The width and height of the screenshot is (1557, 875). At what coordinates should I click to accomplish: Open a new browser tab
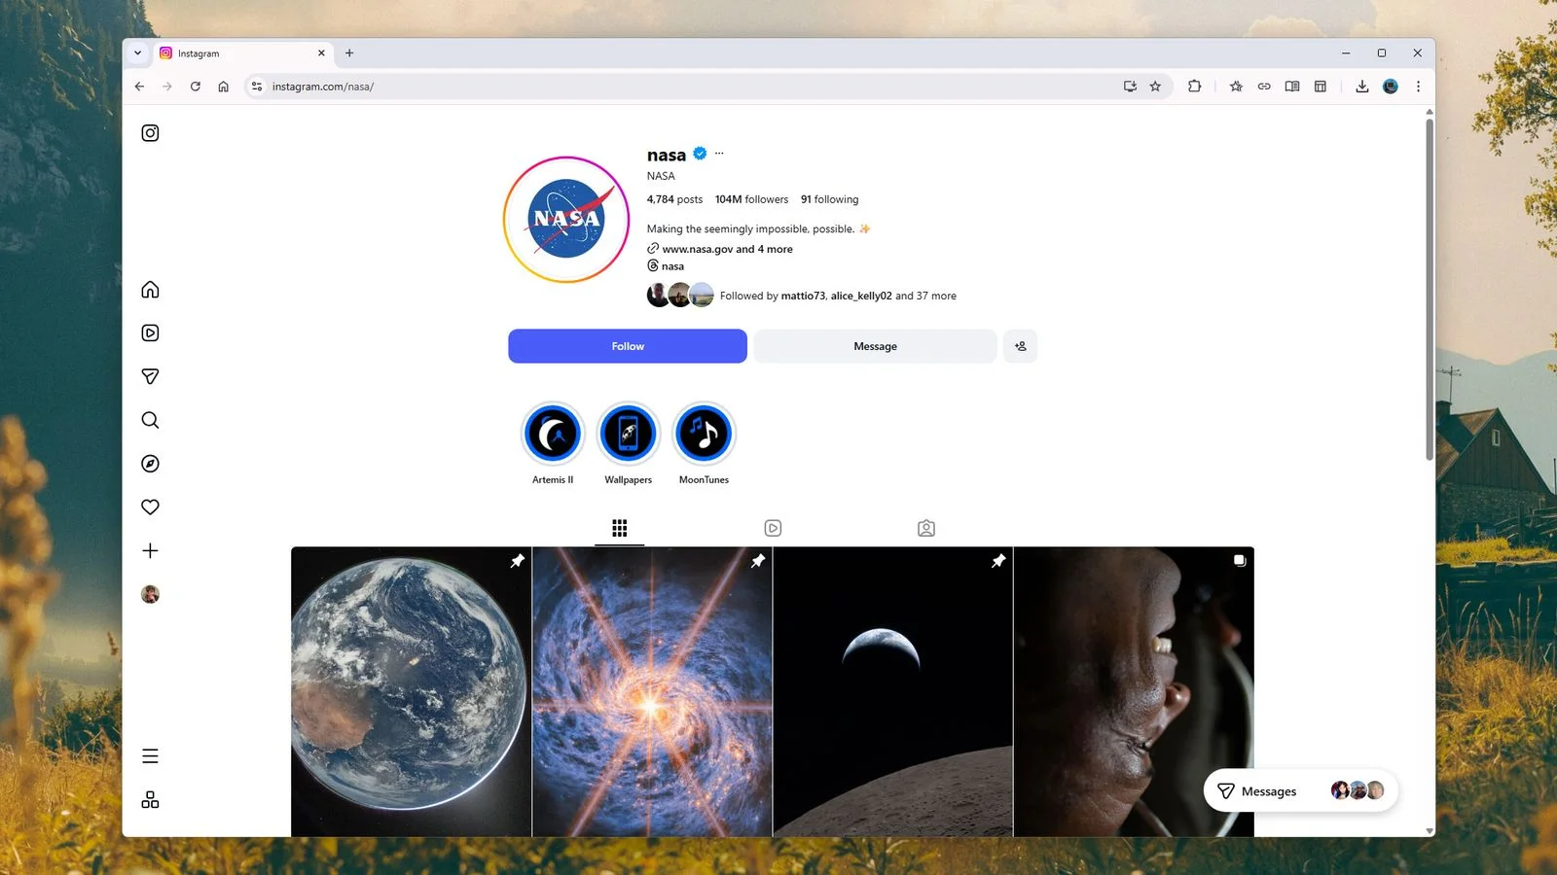click(349, 53)
